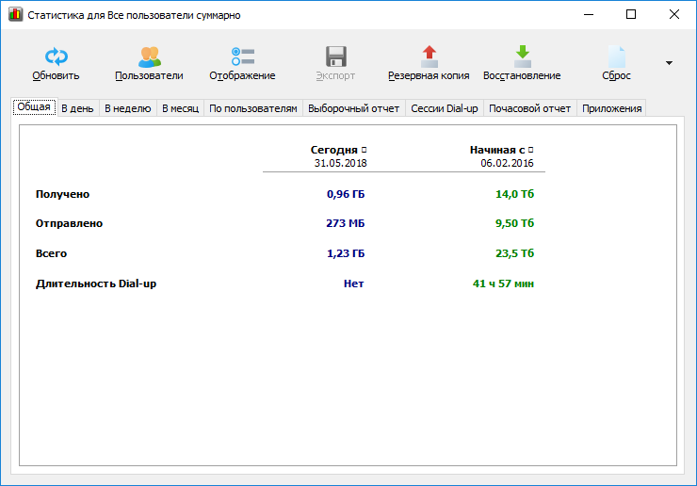This screenshot has height=486, width=697.
Task: Maximize the statistics window
Action: 631,14
